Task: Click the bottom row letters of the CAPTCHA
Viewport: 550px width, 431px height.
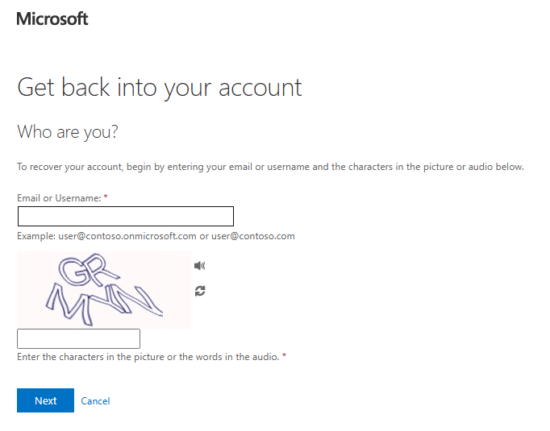Action: (x=104, y=304)
